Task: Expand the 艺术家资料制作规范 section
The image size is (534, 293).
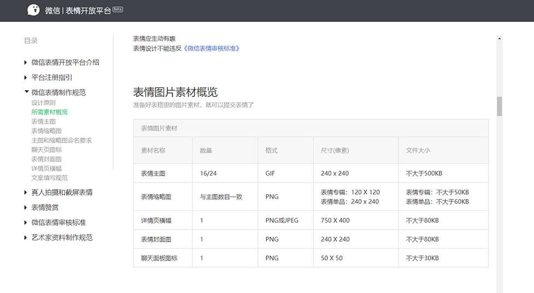Action: click(26, 238)
